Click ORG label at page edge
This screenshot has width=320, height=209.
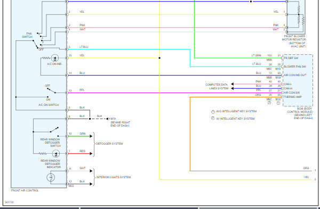click(x=306, y=168)
